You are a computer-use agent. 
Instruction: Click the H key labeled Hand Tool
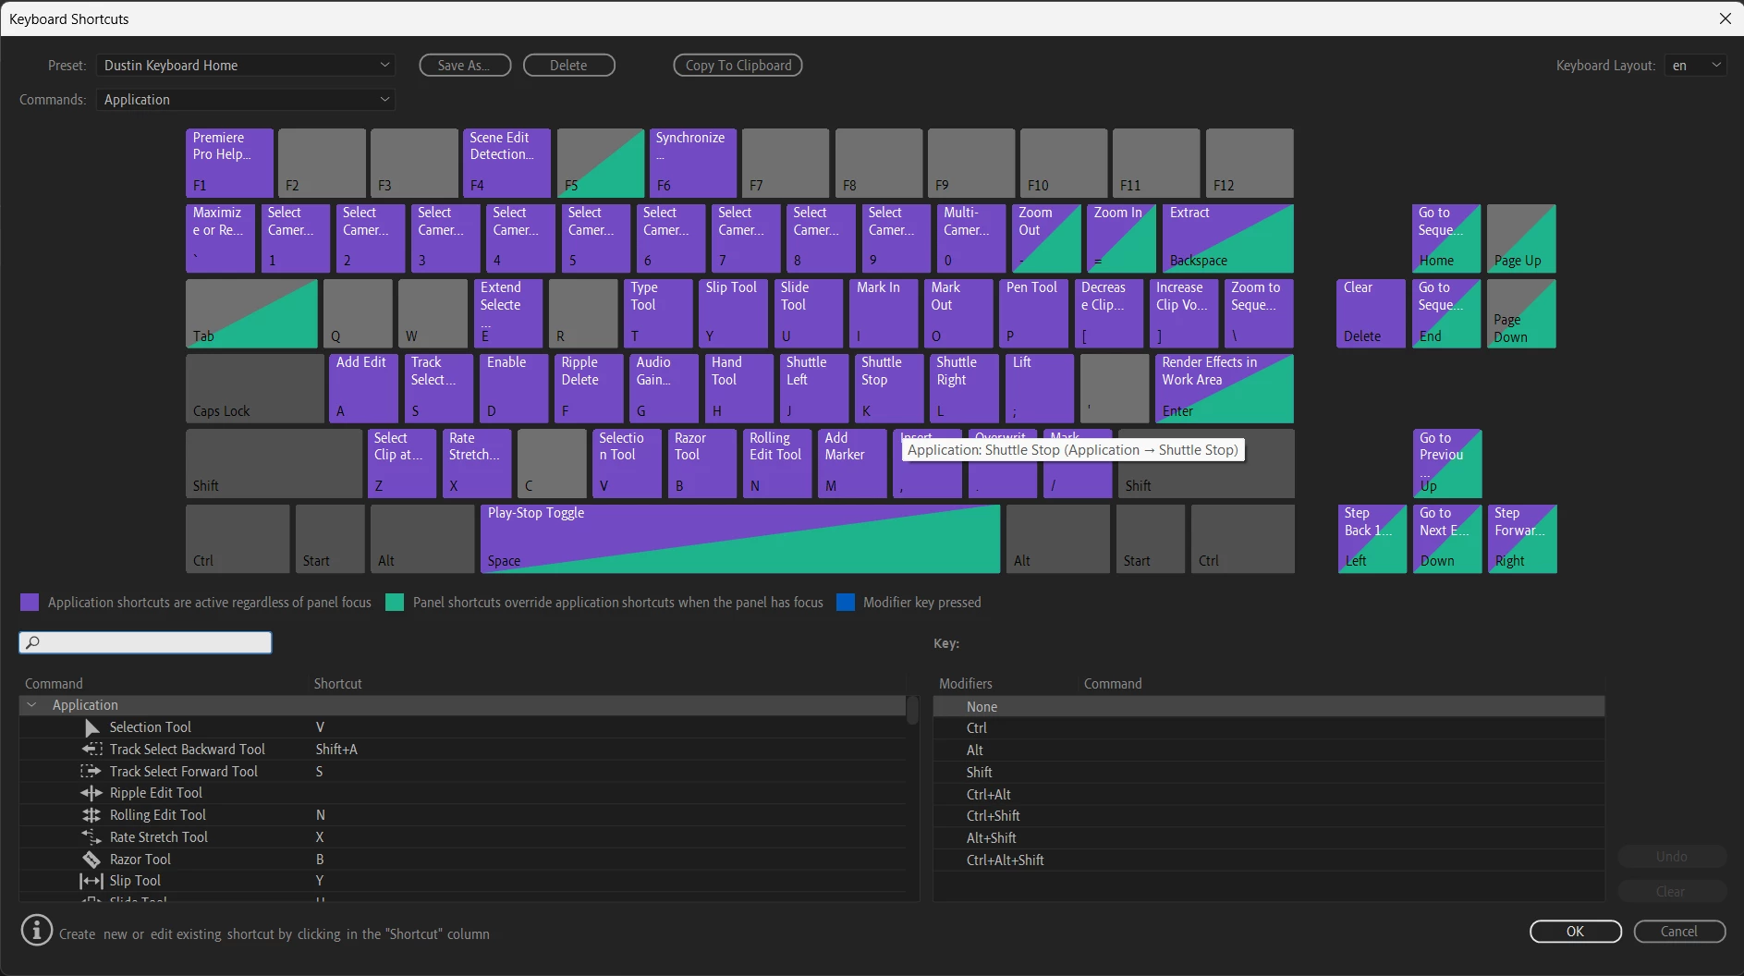[x=738, y=388]
